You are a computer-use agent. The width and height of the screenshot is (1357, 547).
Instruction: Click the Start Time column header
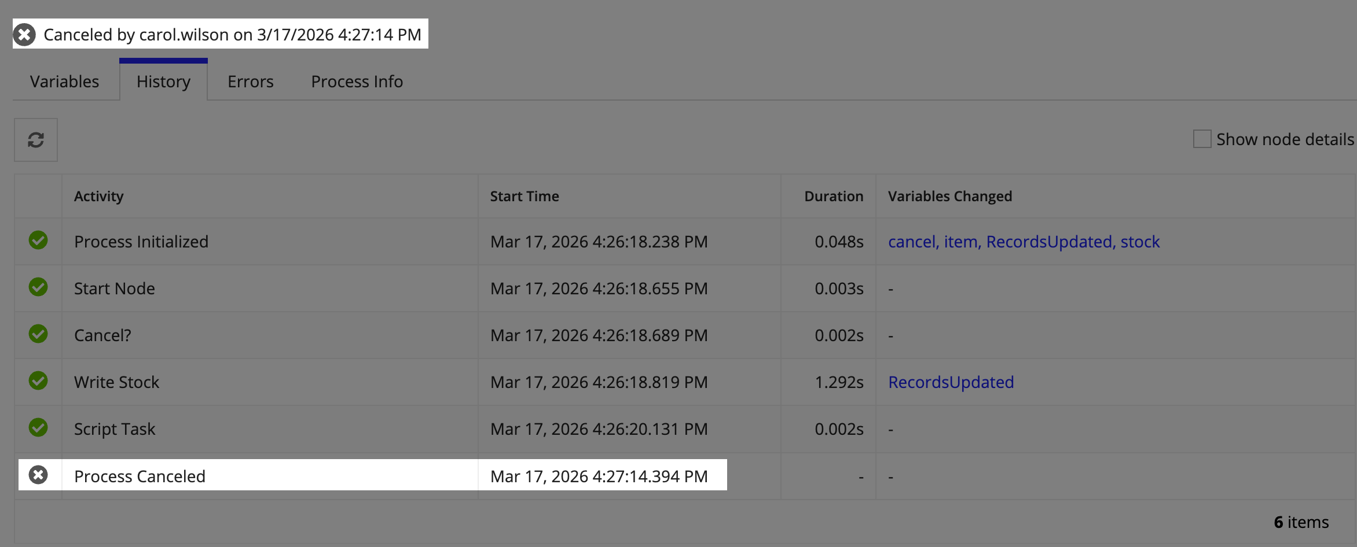tap(525, 197)
